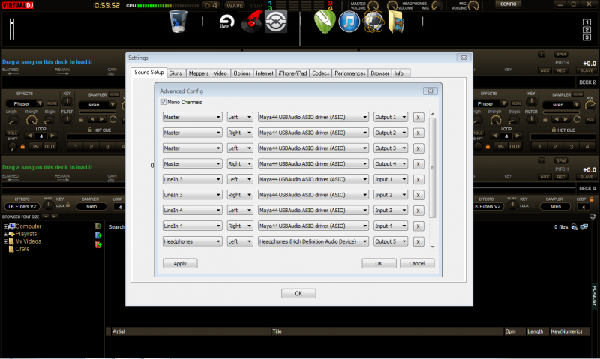The image size is (600, 359).
Task: Launch the green guitar pick icon
Action: [x=325, y=22]
